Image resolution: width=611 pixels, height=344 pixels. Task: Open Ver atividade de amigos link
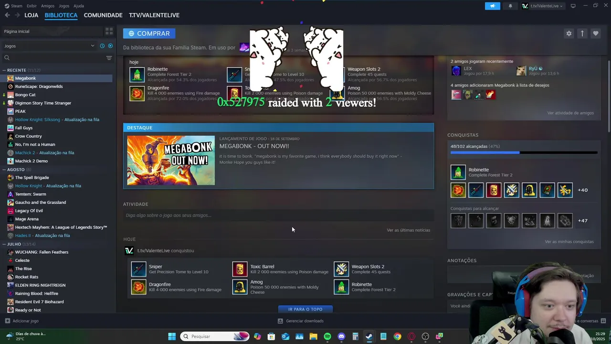point(570,113)
